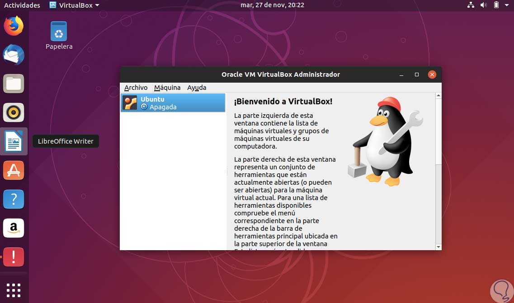Image resolution: width=514 pixels, height=303 pixels.
Task: Open the Máquina menu
Action: tap(167, 88)
